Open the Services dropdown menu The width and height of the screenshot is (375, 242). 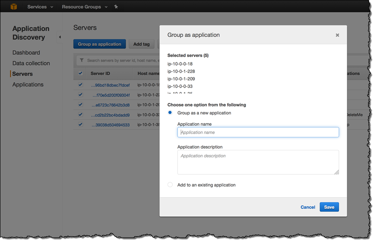click(x=40, y=7)
